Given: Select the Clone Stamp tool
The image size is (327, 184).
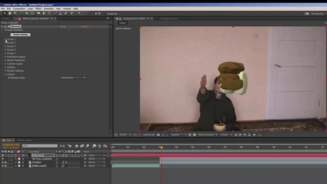Looking at the screenshot, I should tap(61, 13).
